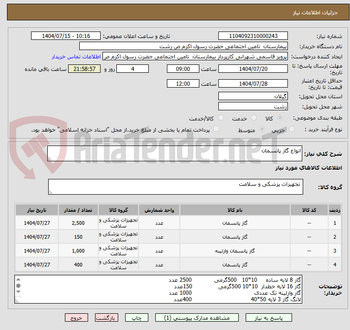Click the بازگشت back button
Image resolution: width=350 pixels, height=330 pixels.
(x=107, y=318)
